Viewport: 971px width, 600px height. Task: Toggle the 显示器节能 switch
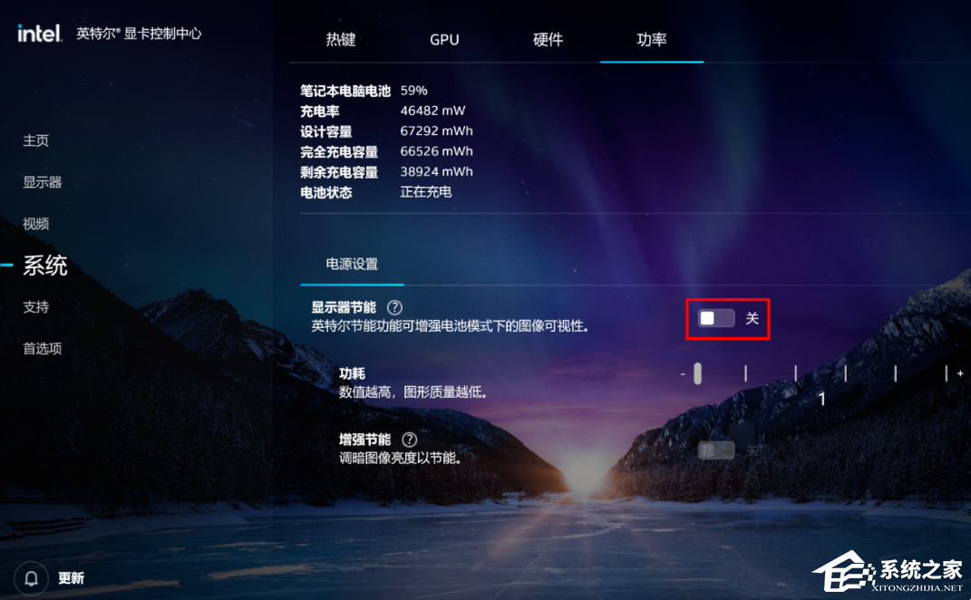pos(716,318)
